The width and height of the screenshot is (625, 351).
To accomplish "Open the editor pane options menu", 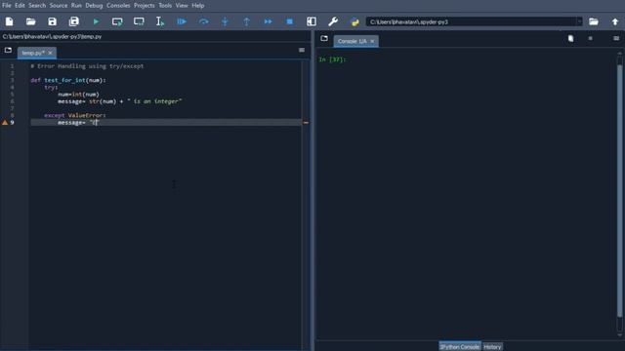I will [x=302, y=50].
